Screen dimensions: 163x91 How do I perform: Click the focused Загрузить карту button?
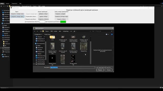click(x=17, y=16)
